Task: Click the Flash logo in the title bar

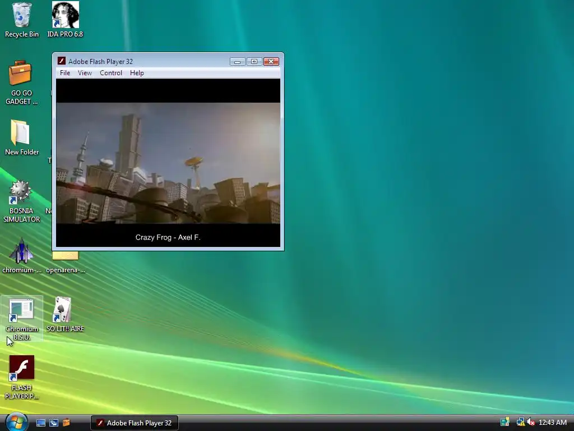Action: 62,61
